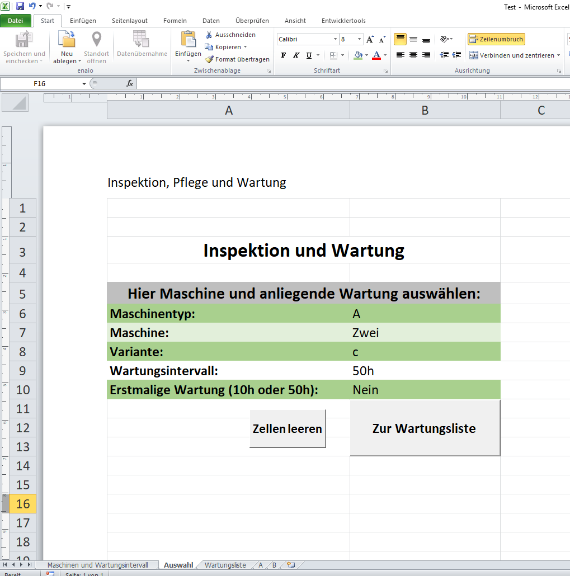Open the Standort öffnen pin icon
570x576 pixels.
[x=96, y=40]
